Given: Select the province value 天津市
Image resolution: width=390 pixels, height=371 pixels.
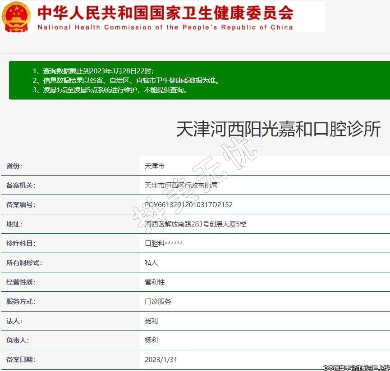Looking at the screenshot, I should coord(155,166).
